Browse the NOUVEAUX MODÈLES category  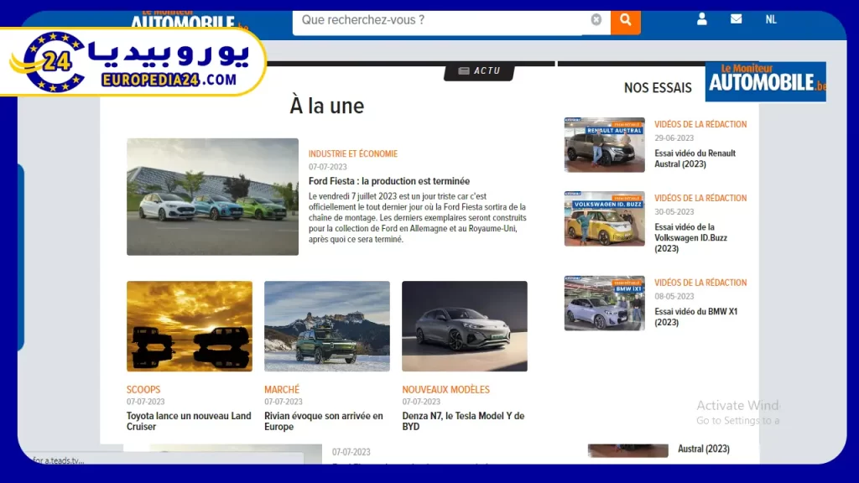pos(446,389)
